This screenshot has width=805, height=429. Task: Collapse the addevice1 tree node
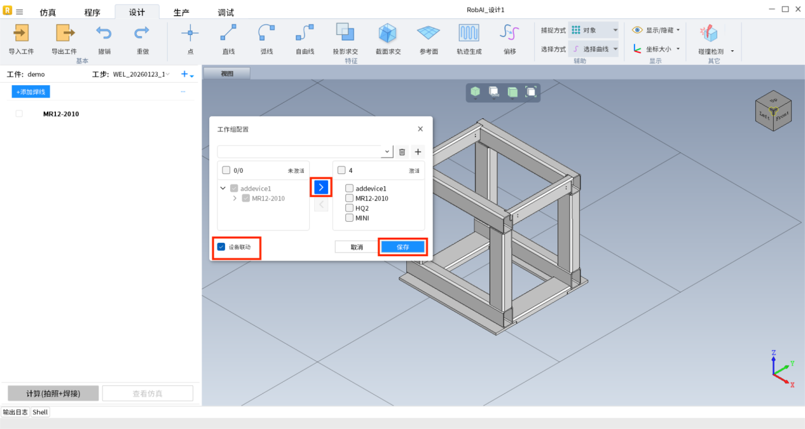coord(223,189)
